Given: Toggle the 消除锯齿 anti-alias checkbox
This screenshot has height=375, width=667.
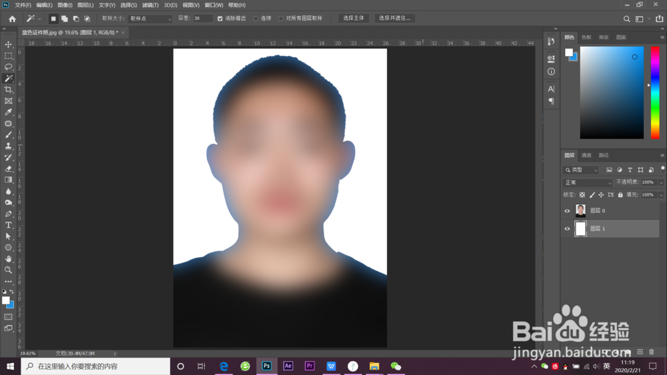Looking at the screenshot, I should click(220, 19).
